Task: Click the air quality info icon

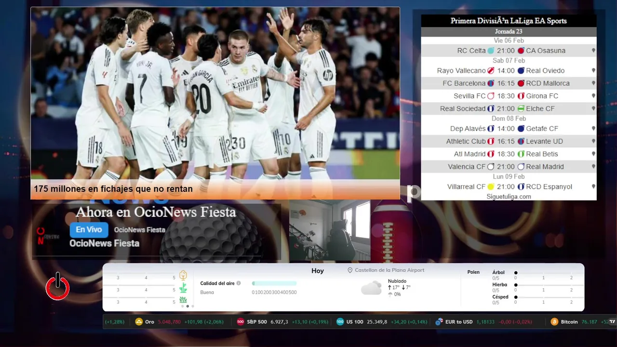Action: (239, 283)
